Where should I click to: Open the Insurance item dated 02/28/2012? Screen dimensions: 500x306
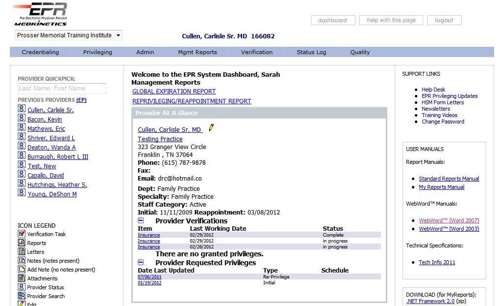(x=149, y=246)
